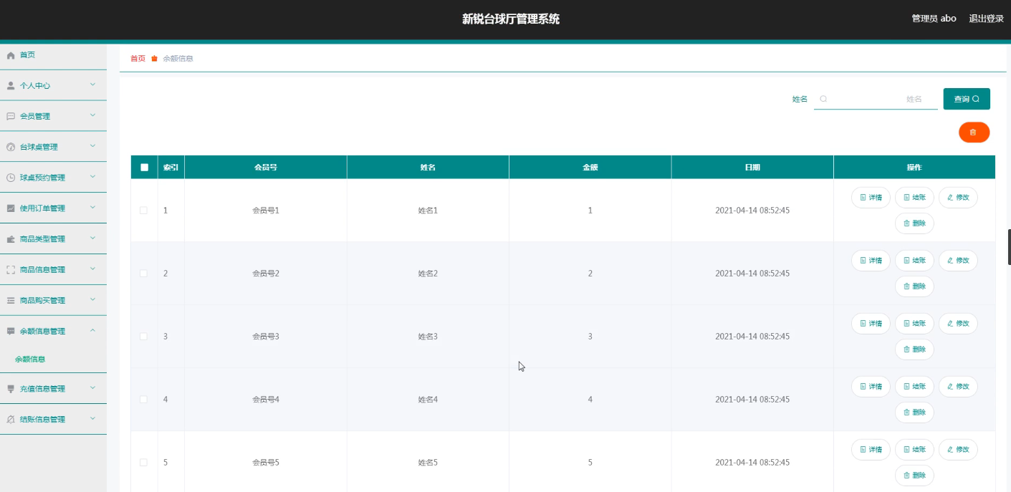1011x492 pixels.
Task: Click the clock icon for 球桌预约管理
Action: 11,178
